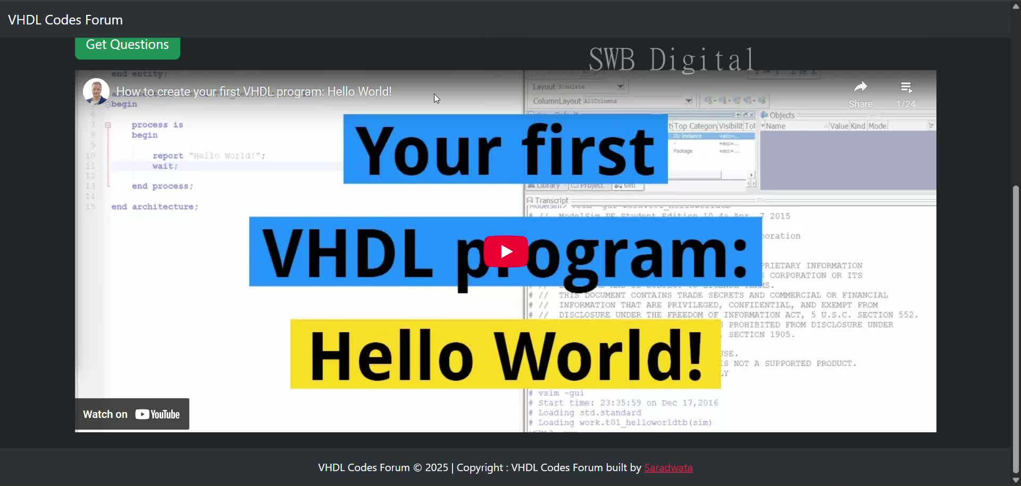The image size is (1021, 486).
Task: Switch to the Library tab
Action: [x=544, y=186]
